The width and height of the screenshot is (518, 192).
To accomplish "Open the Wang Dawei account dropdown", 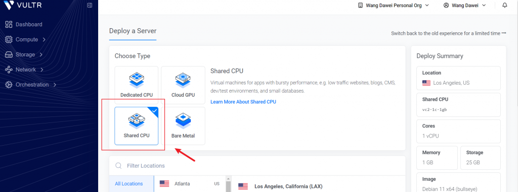I will 465,5.
